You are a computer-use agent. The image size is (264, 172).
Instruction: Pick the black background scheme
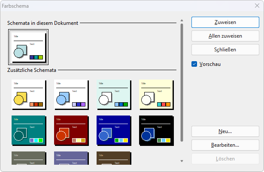(x=156, y=131)
